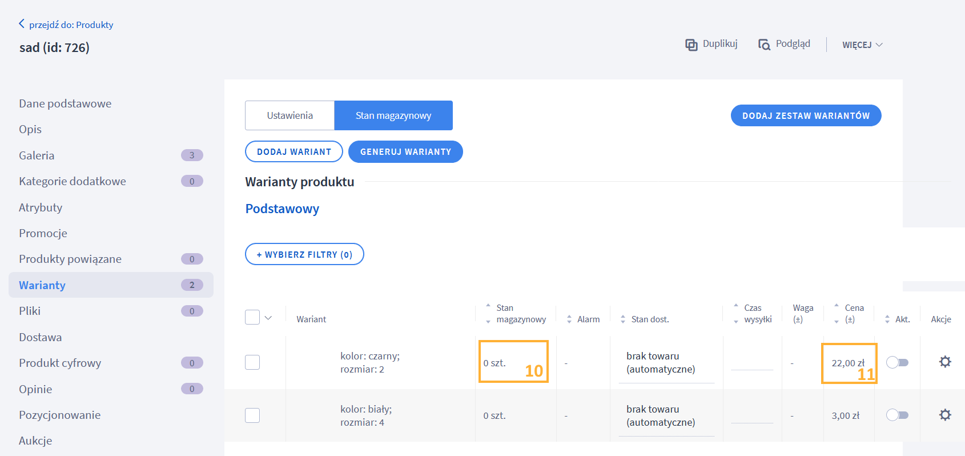965x456 pixels.
Task: Click the Duplikuj copy icon
Action: (x=691, y=45)
